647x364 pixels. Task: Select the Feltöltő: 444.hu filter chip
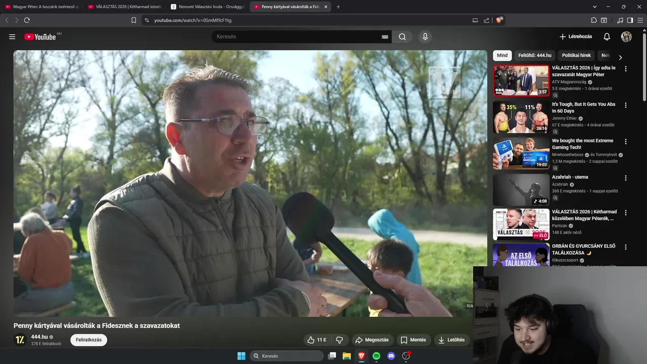point(534,56)
